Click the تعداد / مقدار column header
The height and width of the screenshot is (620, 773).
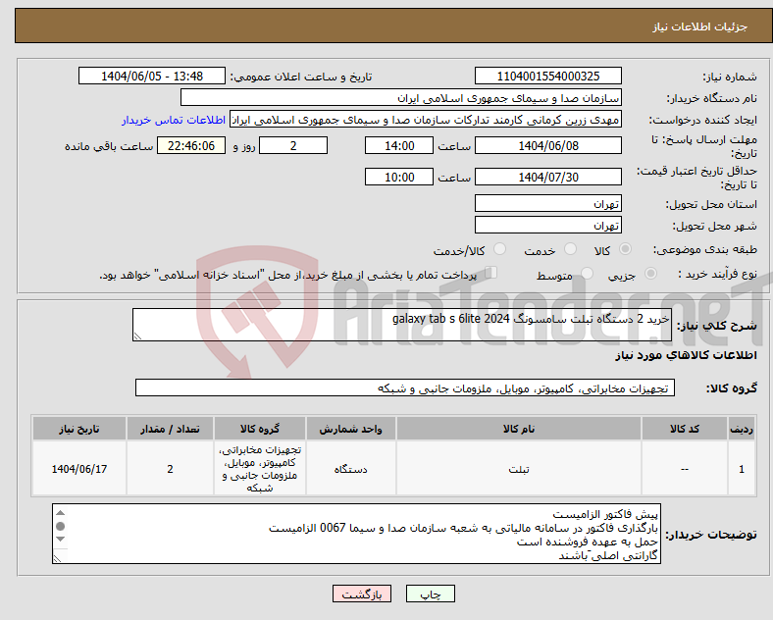170,429
